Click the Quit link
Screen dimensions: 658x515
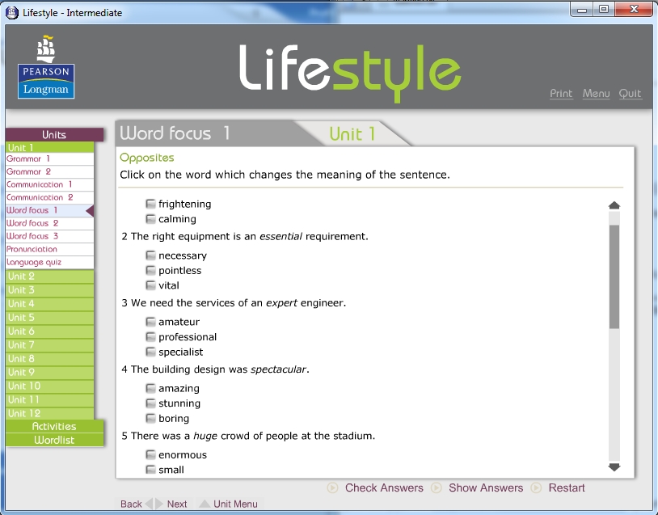click(x=630, y=93)
